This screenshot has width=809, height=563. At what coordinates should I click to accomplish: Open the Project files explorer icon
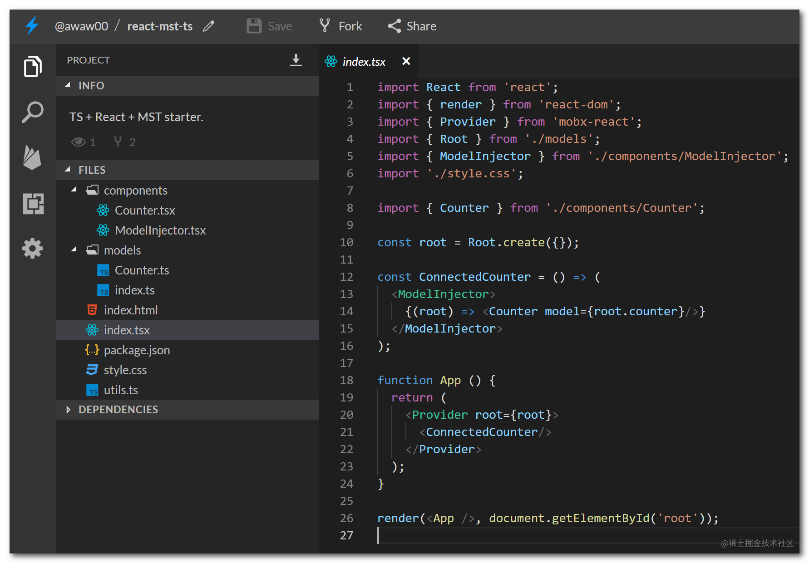pos(33,67)
